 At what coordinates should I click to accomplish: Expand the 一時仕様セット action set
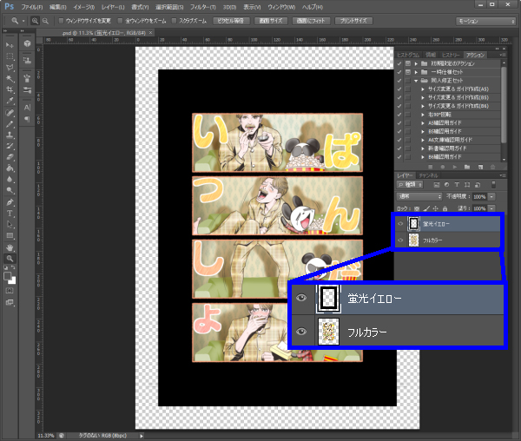click(x=416, y=72)
